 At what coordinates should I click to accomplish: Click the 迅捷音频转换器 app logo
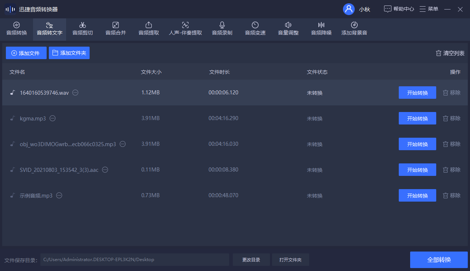tap(10, 9)
